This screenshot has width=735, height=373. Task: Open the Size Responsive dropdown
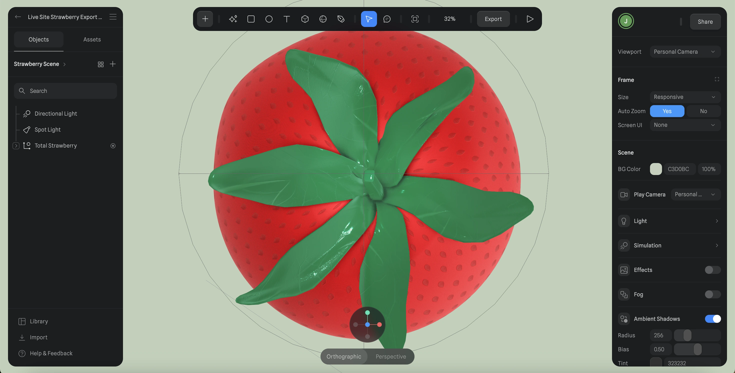pos(685,97)
